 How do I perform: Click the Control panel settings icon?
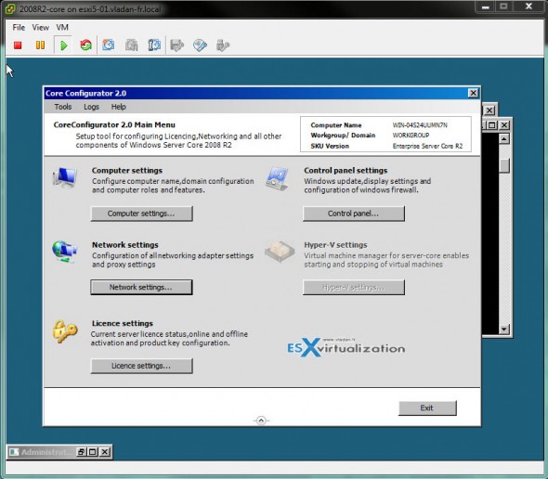pyautogui.click(x=278, y=178)
